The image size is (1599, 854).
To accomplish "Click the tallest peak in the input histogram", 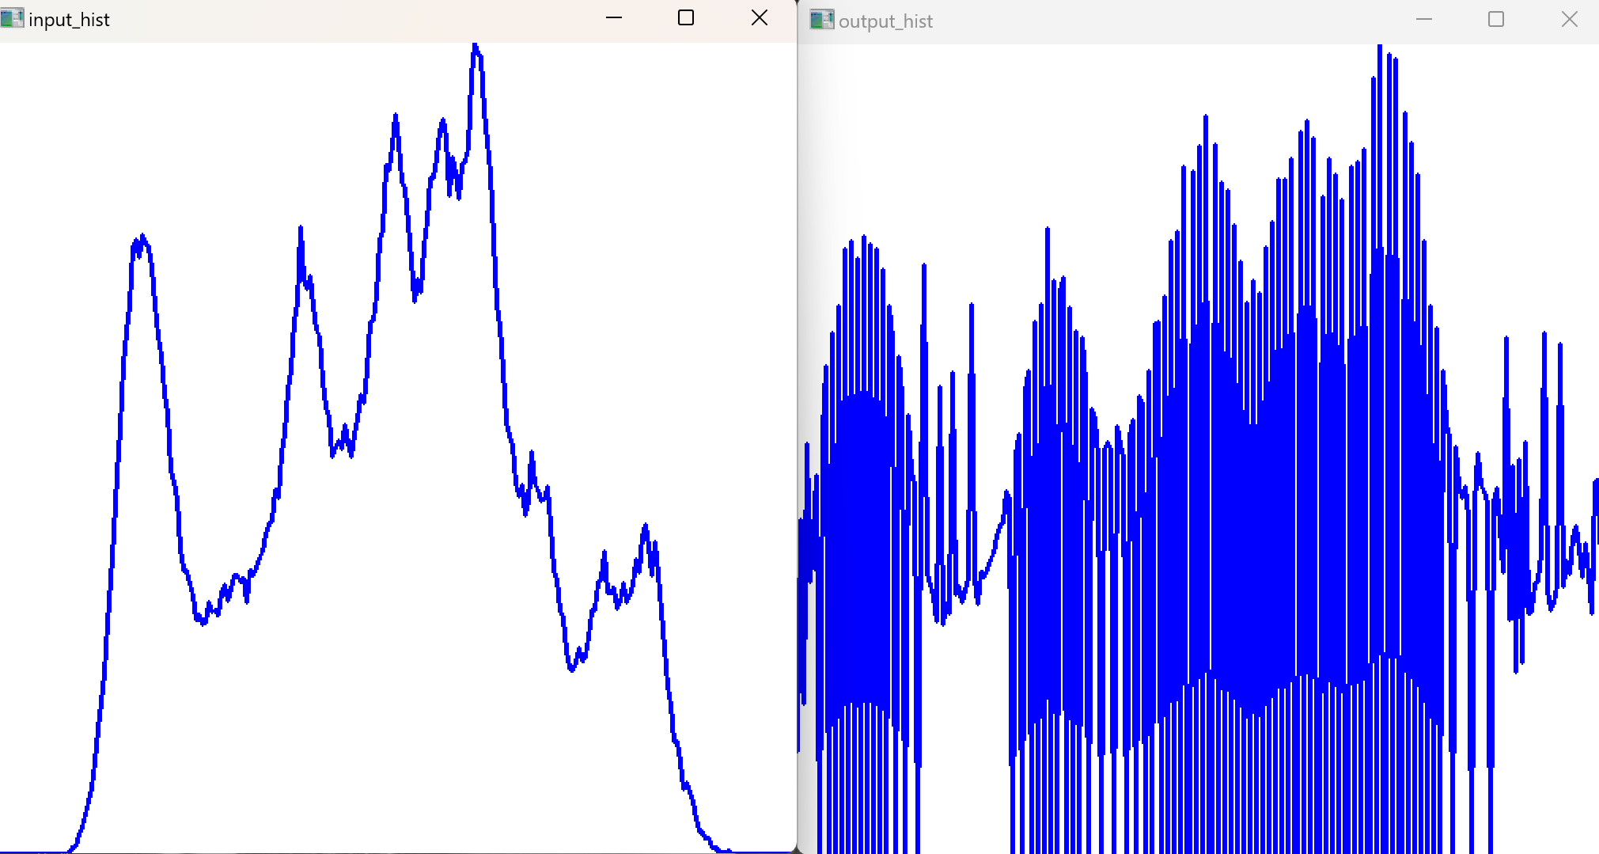I will [x=476, y=49].
